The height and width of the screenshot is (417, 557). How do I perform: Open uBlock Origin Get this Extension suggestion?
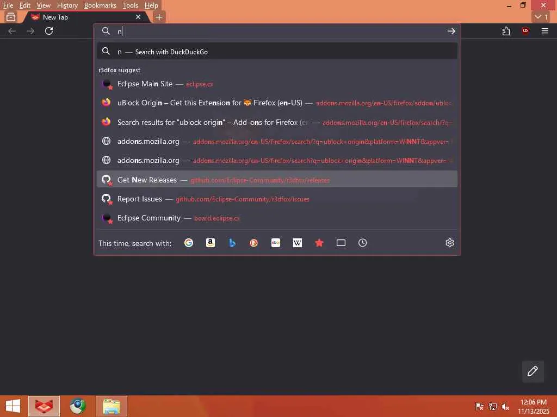[x=277, y=103]
